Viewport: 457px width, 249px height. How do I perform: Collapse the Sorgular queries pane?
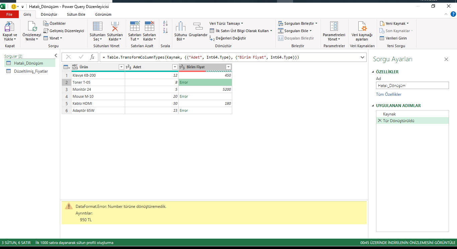(56, 56)
